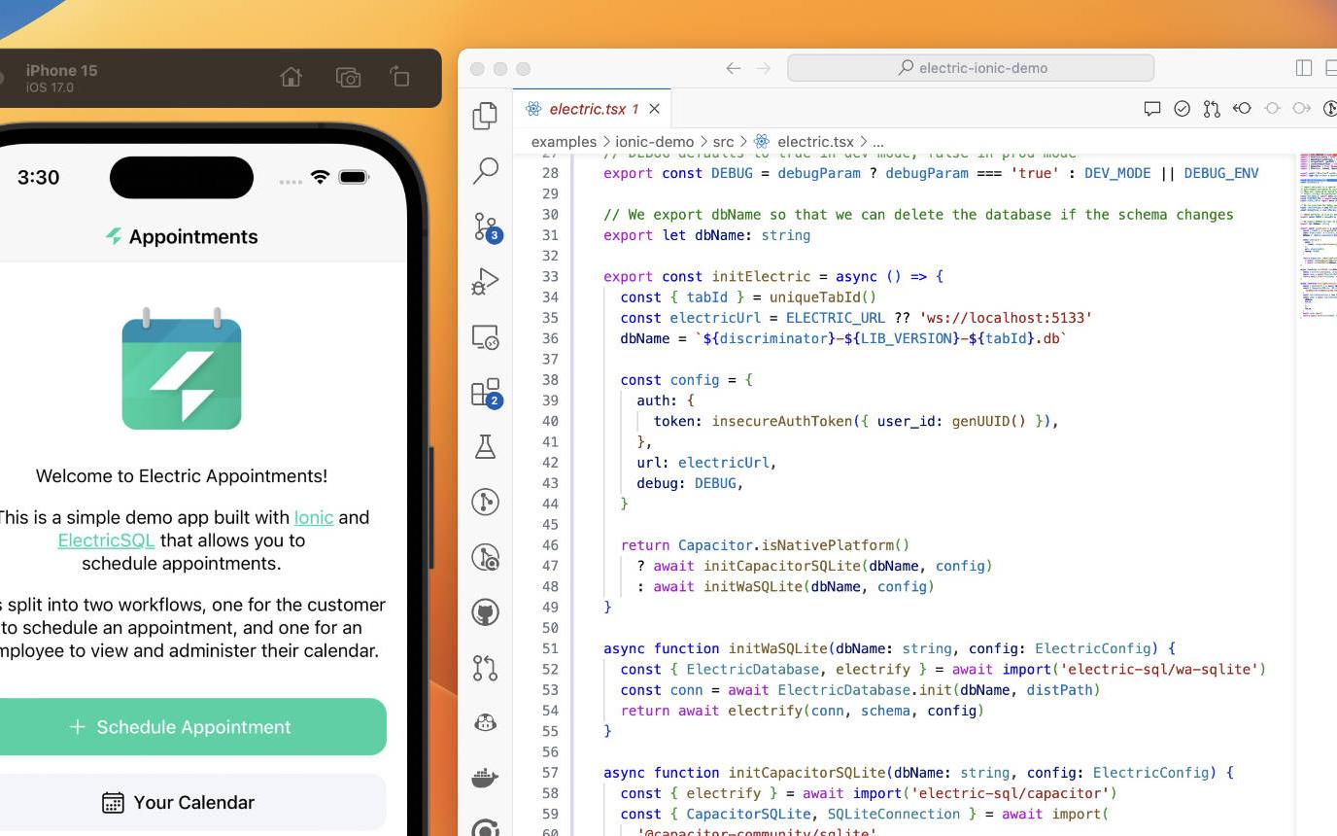Close the electric.tsx tab

[655, 109]
